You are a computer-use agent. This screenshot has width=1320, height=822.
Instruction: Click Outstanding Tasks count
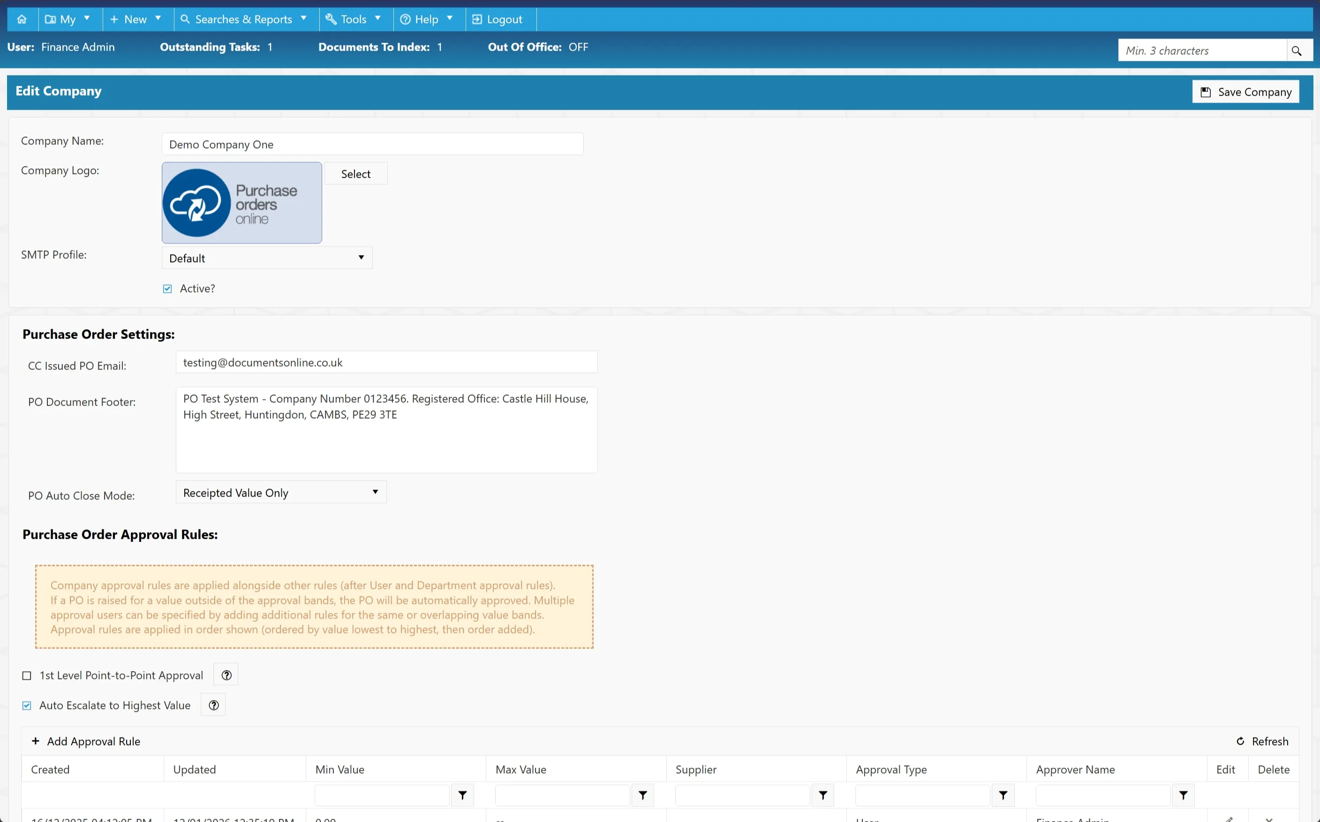point(270,47)
